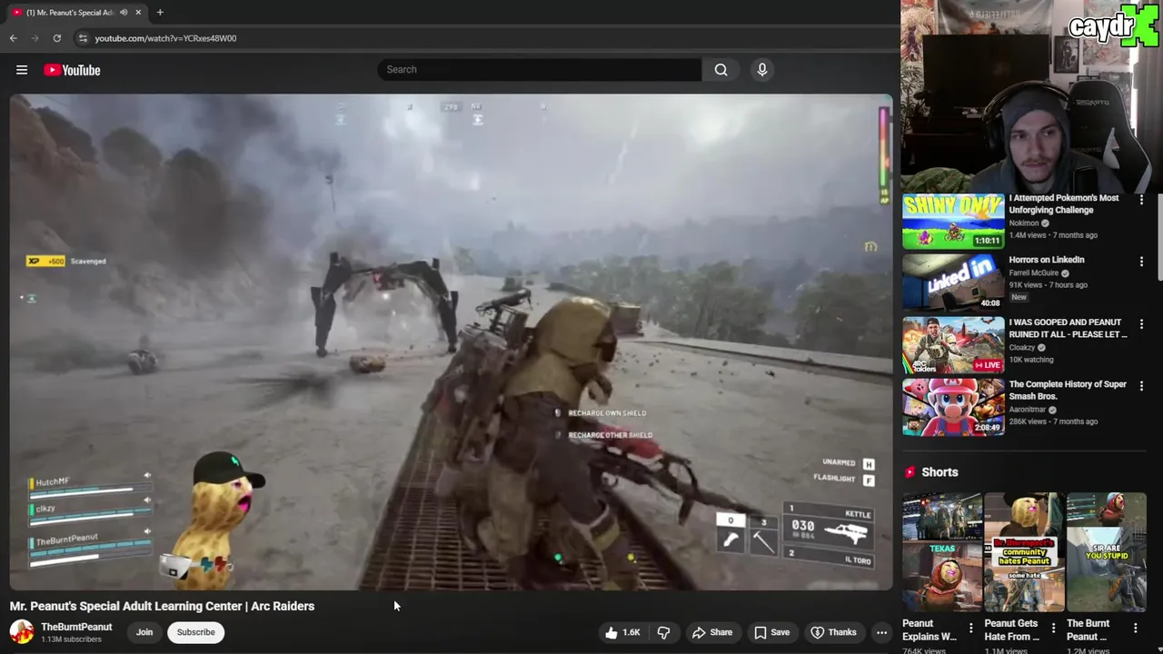Open the Horrors on LinkedIn title link

tap(1047, 260)
